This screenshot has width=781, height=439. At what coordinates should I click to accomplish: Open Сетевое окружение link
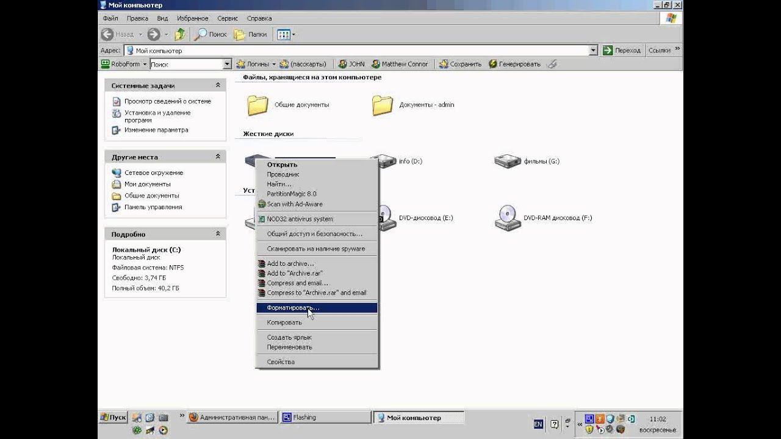pos(154,173)
